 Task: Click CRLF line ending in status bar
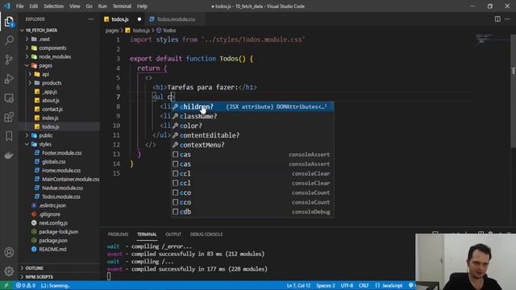pos(364,285)
